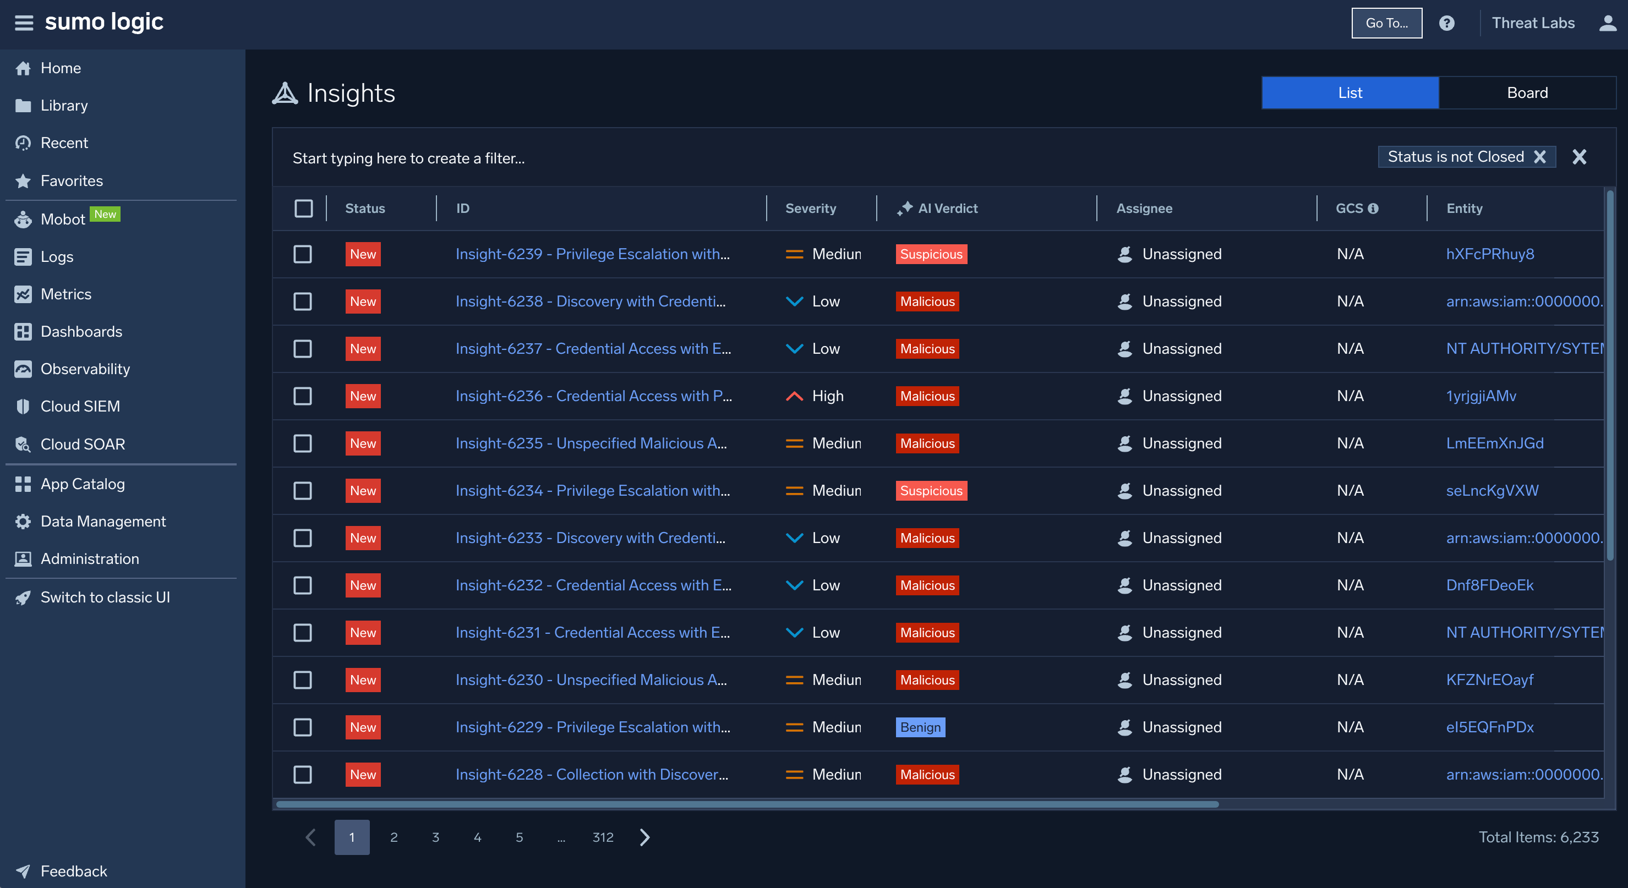Open the Insight-6235 Unspecified Malicious link

(591, 443)
